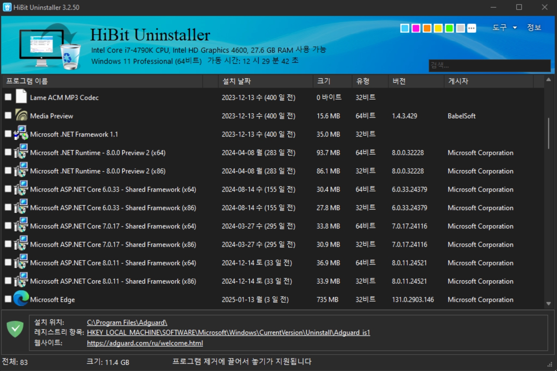557x371 pixels.
Task: Sort by 유형 column header
Action: 370,81
